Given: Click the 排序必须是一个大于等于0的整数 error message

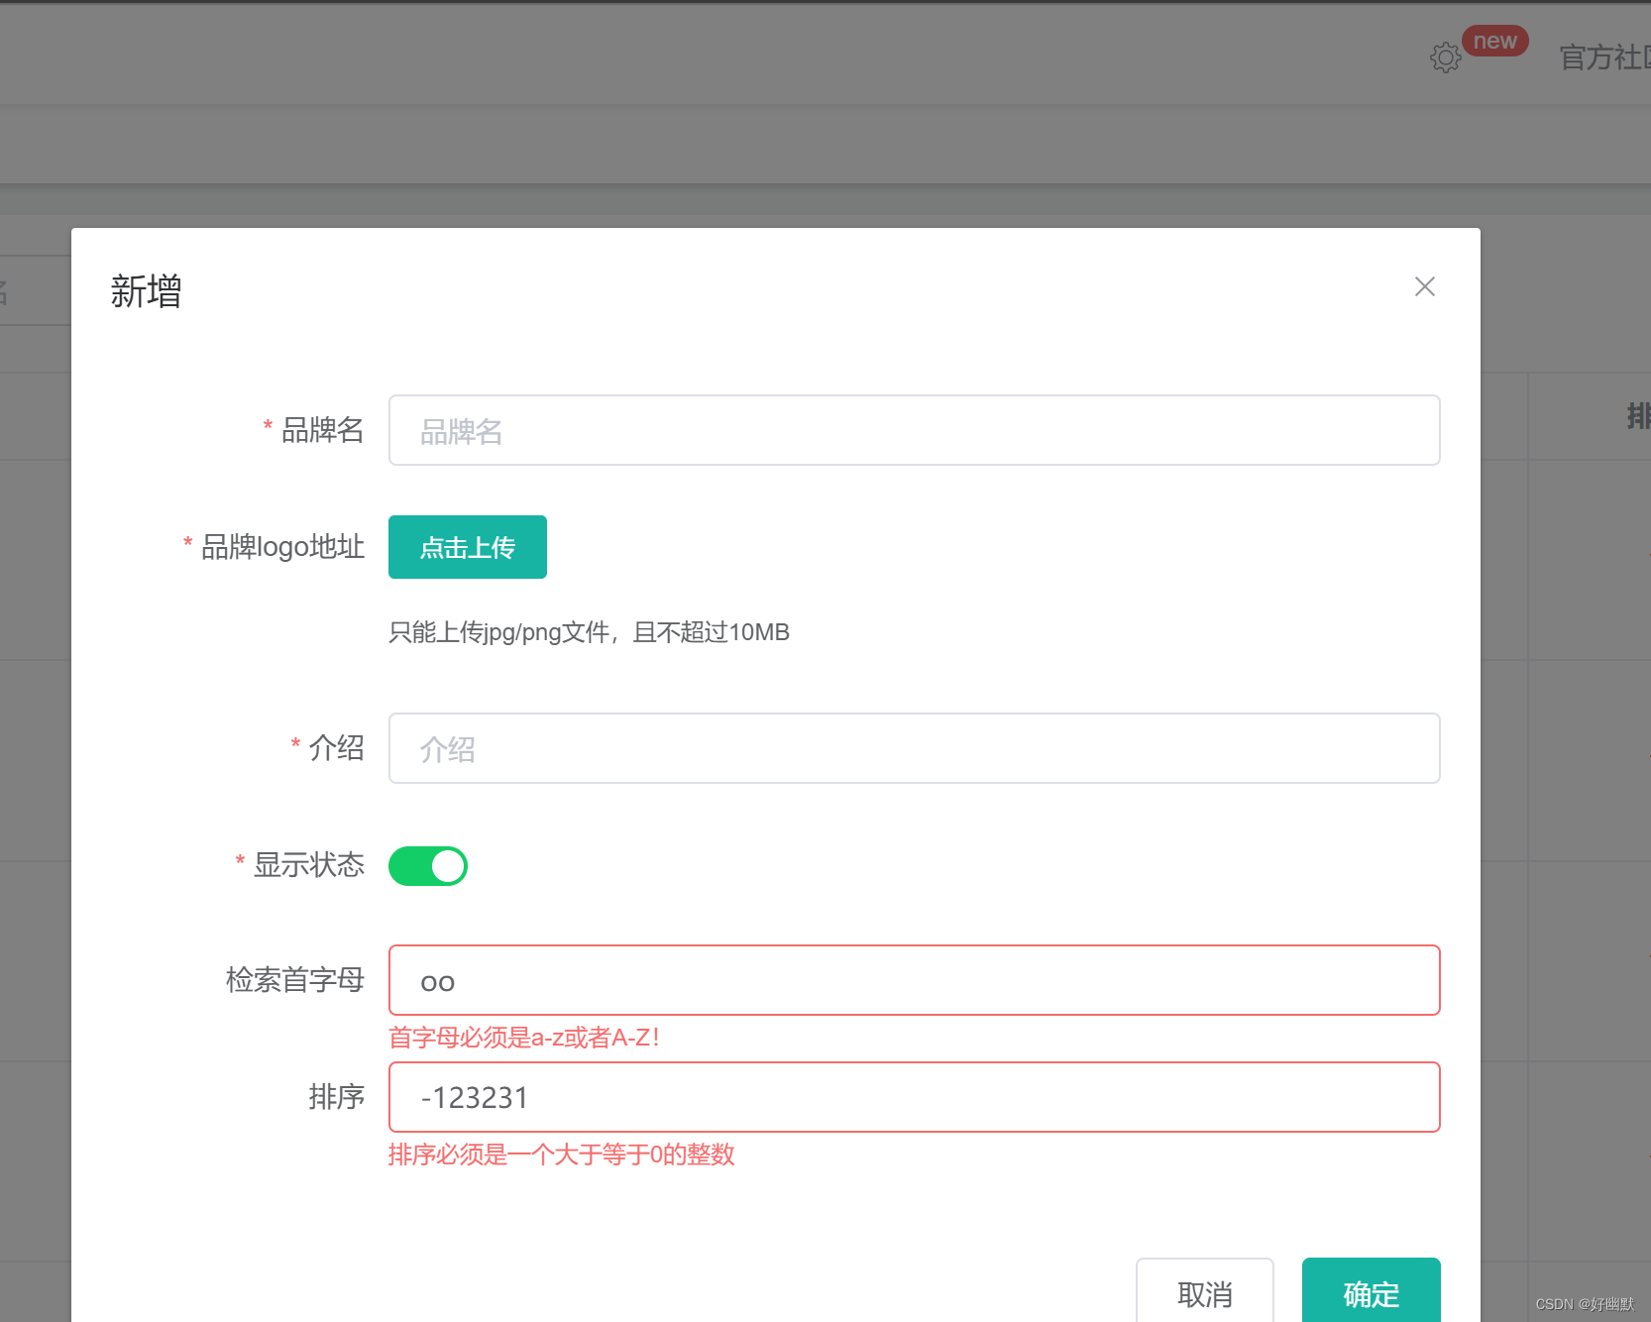Looking at the screenshot, I should [562, 1155].
